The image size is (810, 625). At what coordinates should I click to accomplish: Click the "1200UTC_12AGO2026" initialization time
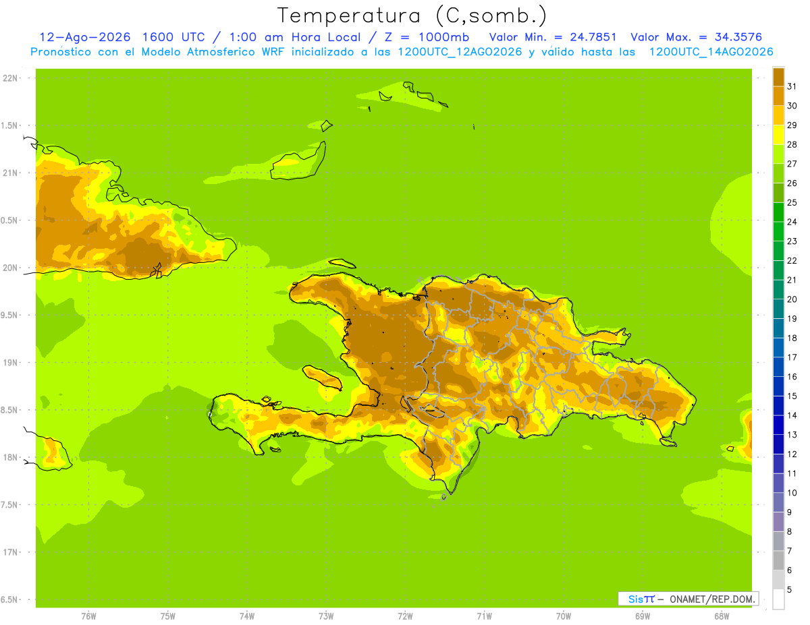coord(460,51)
